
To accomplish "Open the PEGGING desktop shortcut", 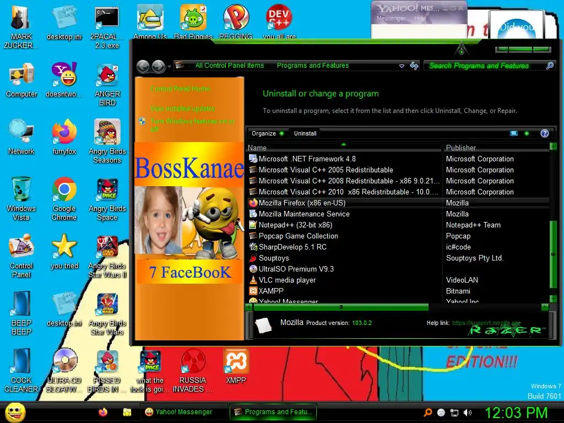I will [236, 21].
